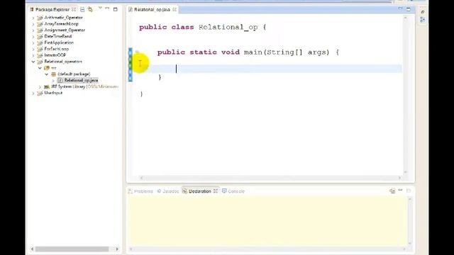The height and width of the screenshot is (255, 454).
Task: Select the UserInput project
Action: tap(53, 93)
